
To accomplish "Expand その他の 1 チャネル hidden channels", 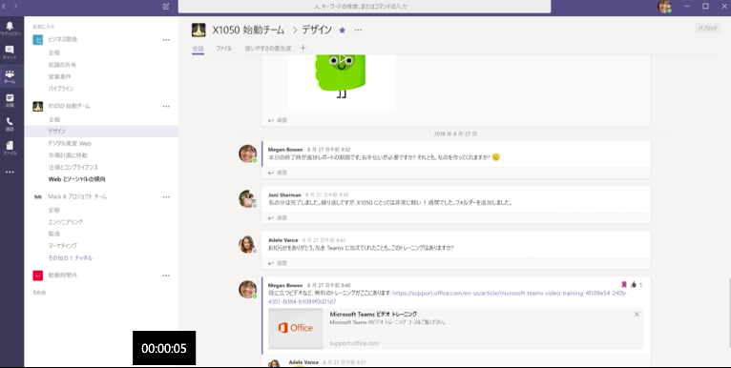I will click(70, 257).
